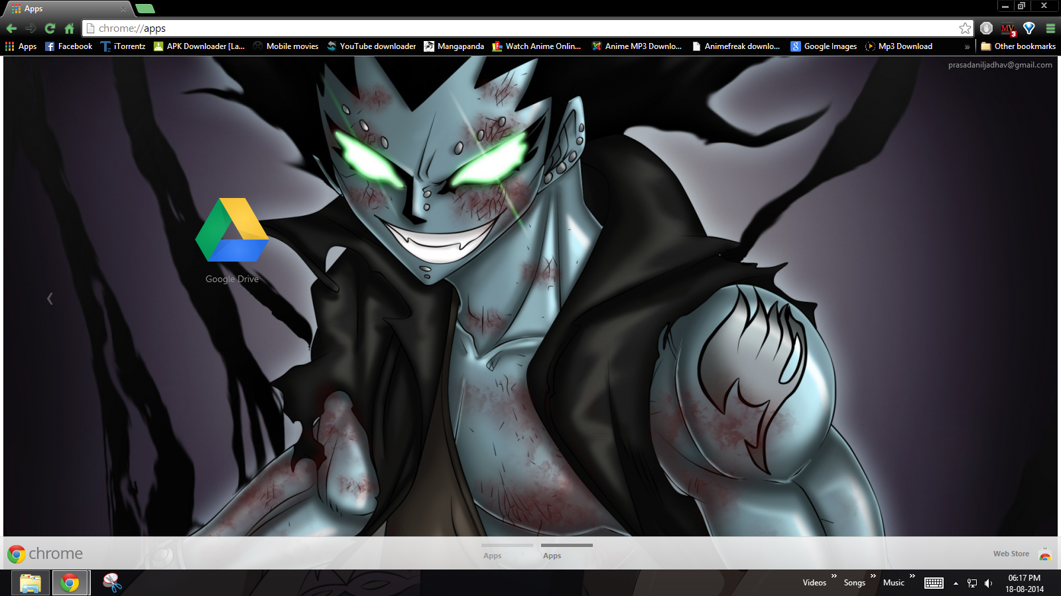Open the Mobile movies bookmark
1061x596 pixels.
[286, 46]
